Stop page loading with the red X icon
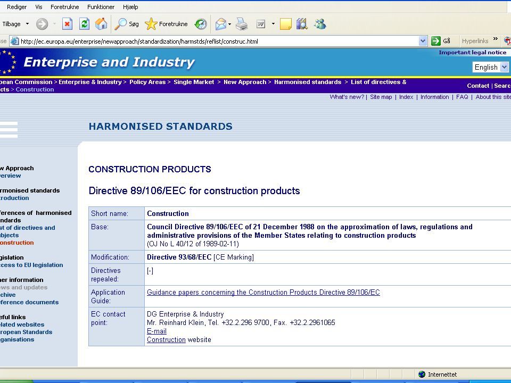 [67, 24]
